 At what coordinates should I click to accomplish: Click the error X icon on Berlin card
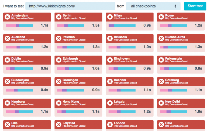(58, 17)
